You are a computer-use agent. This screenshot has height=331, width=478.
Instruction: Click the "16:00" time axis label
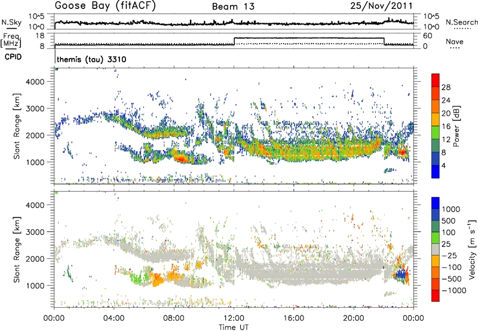click(293, 318)
